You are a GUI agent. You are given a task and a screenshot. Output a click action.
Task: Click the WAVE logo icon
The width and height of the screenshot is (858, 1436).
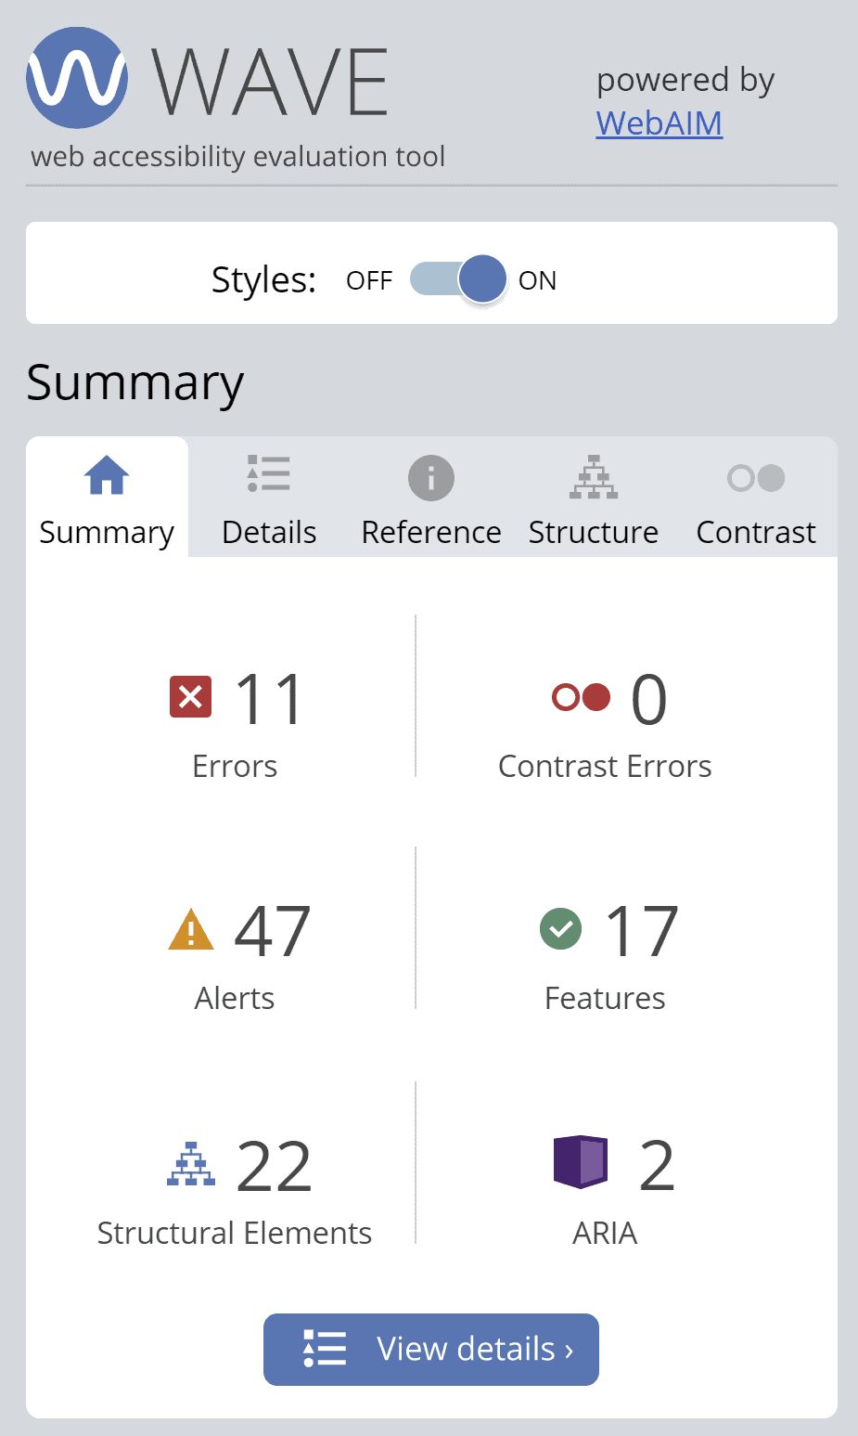[77, 78]
